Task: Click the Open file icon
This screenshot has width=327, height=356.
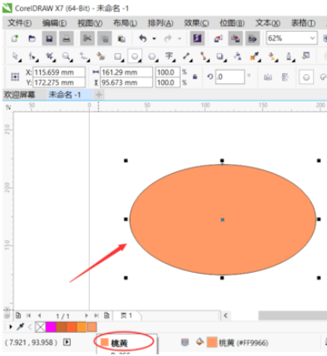Action: (x=32, y=38)
